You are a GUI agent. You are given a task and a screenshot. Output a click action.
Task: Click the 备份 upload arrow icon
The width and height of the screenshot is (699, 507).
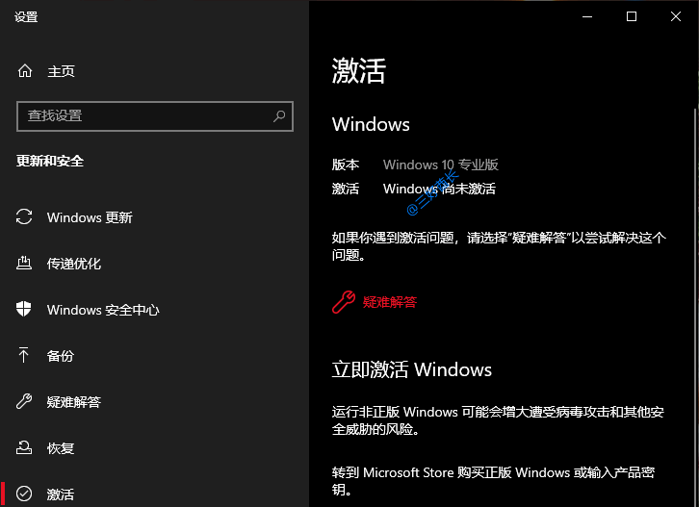(24, 355)
